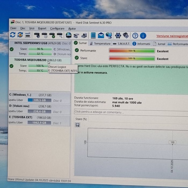Click the blue envelope send e-mail icon
Screen dimensions: 188x188
tap(101, 35)
